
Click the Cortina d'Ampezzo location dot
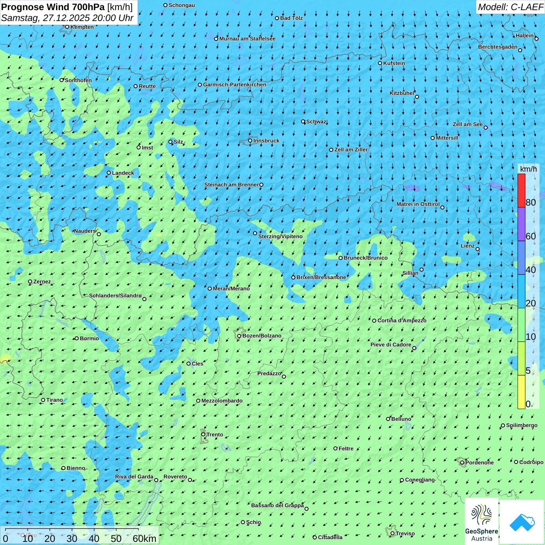tap(374, 321)
